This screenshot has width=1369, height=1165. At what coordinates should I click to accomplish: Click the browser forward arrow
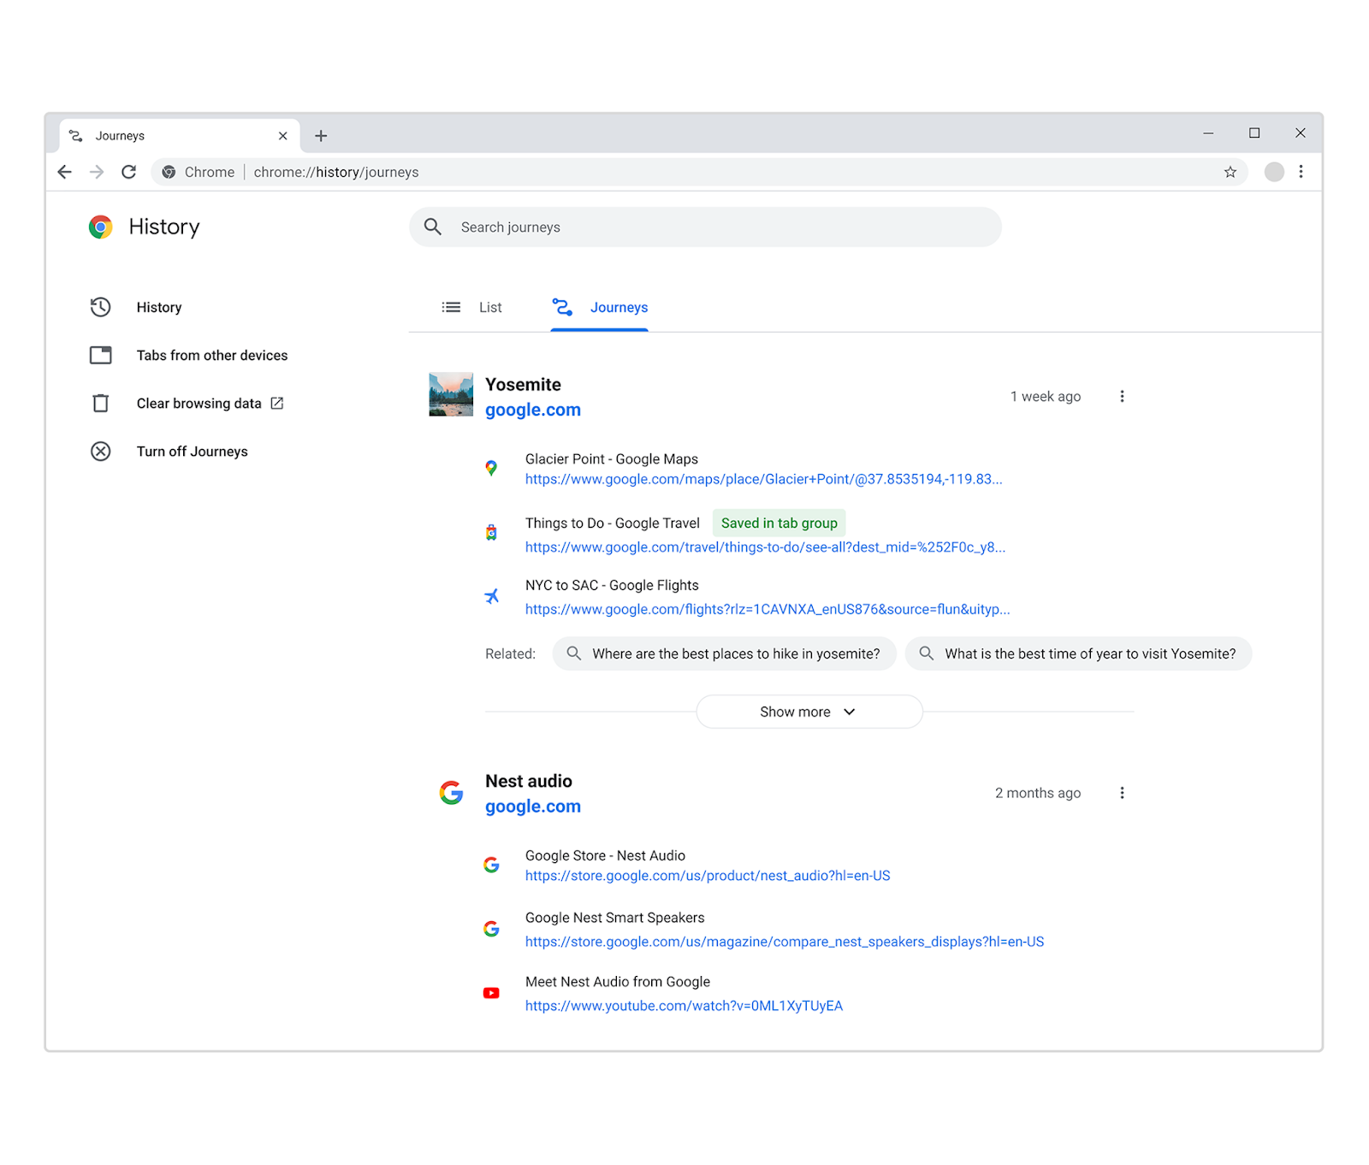97,172
